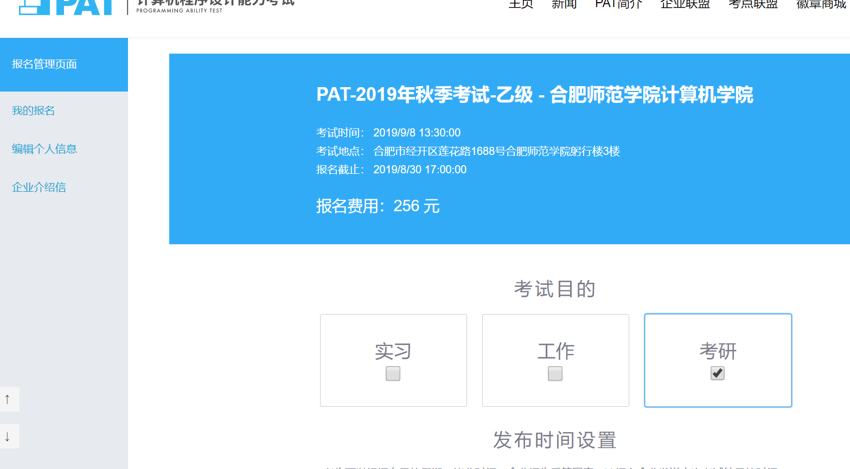Uncheck the 考研 checkbox
This screenshot has height=469, width=850.
[x=717, y=373]
